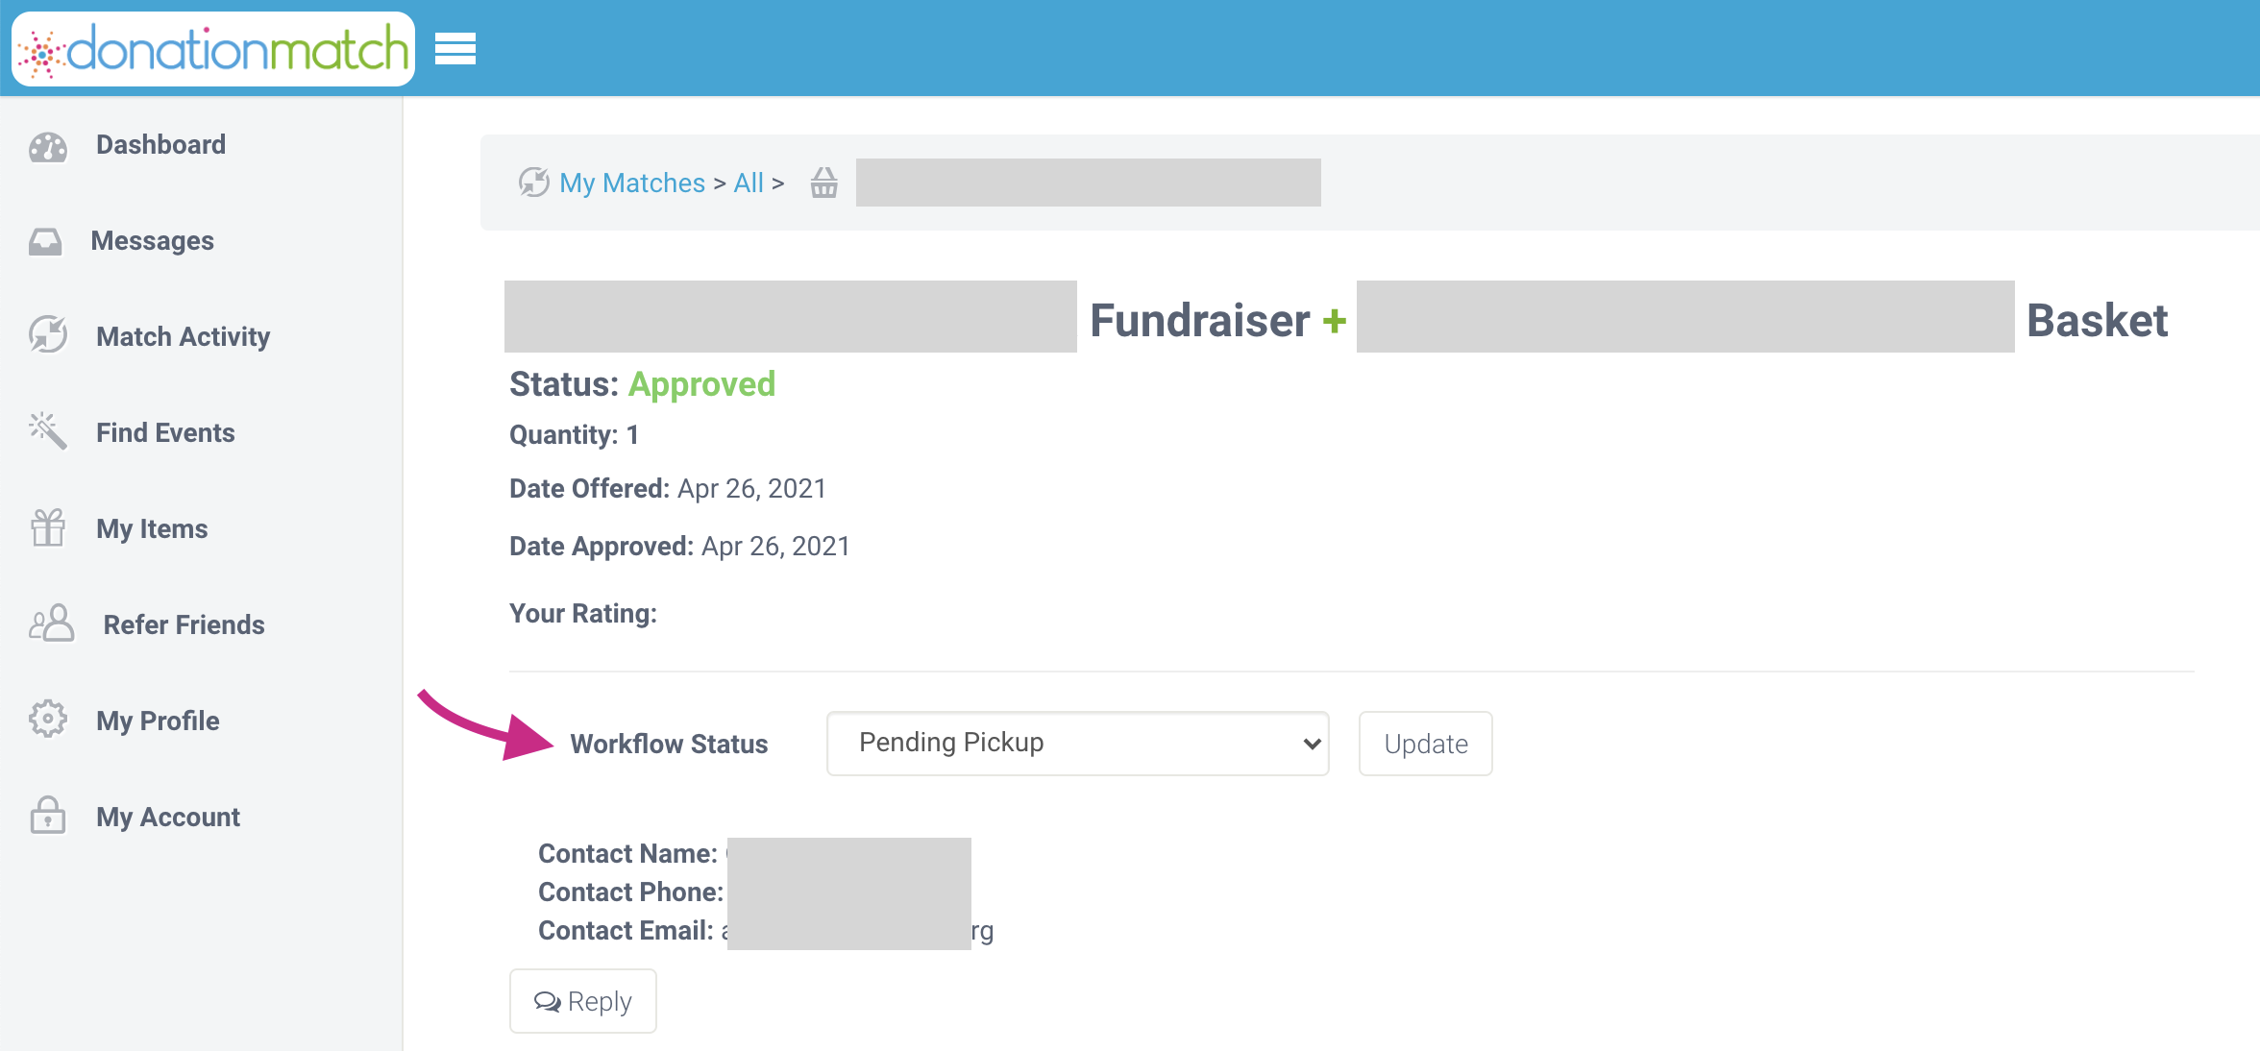Click the Pending Pickup dropdown arrow
Image resolution: width=2260 pixels, height=1051 pixels.
pyautogui.click(x=1312, y=744)
